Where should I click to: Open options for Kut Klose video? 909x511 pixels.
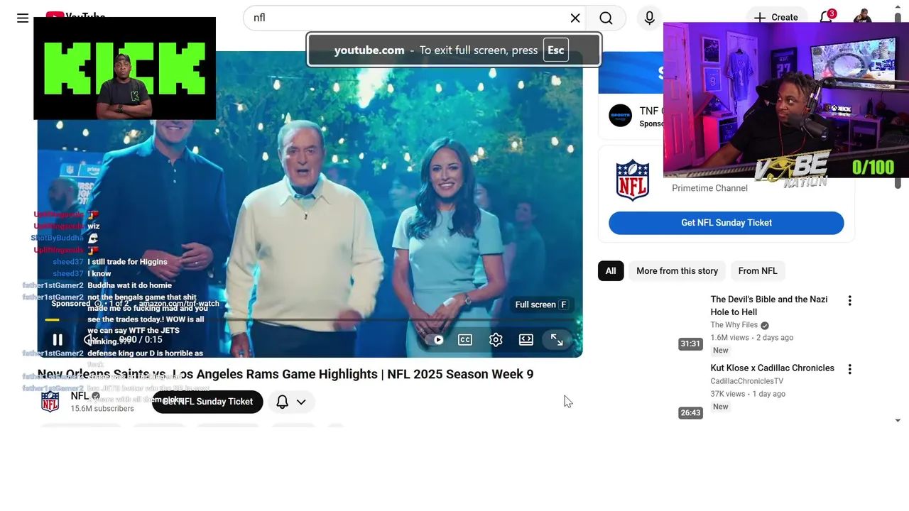pyautogui.click(x=849, y=369)
